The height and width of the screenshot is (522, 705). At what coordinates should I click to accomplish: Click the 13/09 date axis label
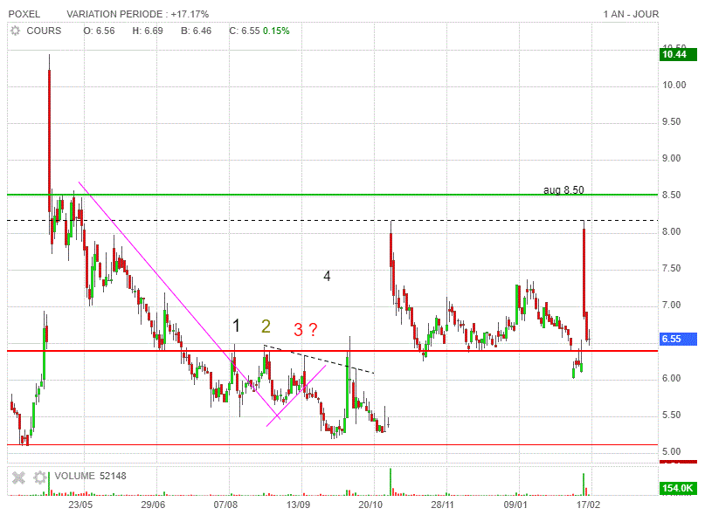tap(298, 505)
